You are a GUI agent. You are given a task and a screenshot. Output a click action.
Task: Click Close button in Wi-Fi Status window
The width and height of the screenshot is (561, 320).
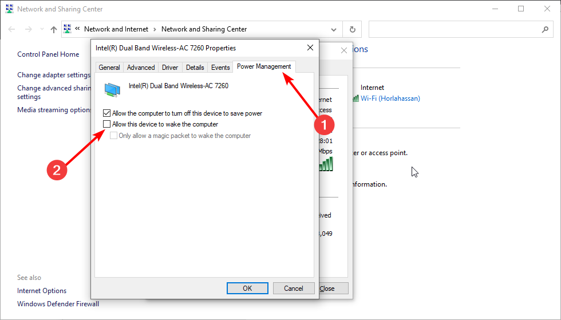click(333, 288)
